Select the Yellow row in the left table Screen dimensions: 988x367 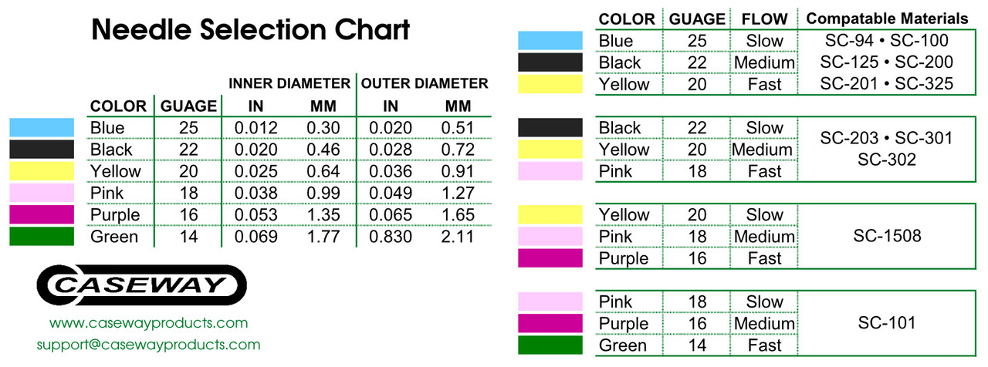250,171
